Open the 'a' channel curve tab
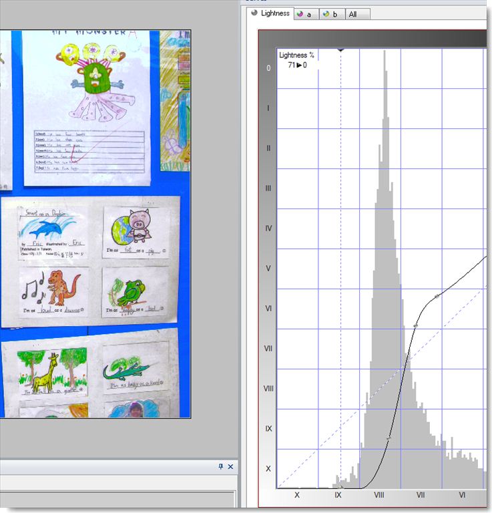492x513 pixels. tap(306, 15)
